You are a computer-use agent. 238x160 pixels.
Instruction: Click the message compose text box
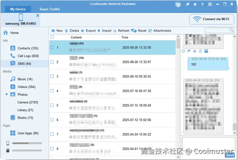click(x=208, y=145)
